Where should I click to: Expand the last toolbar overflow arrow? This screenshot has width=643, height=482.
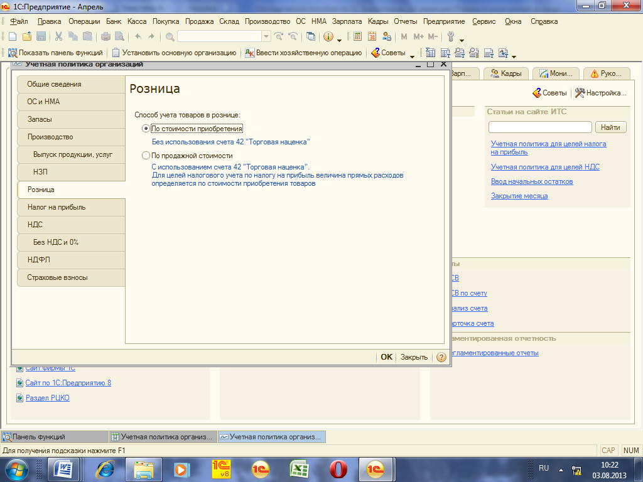[514, 56]
